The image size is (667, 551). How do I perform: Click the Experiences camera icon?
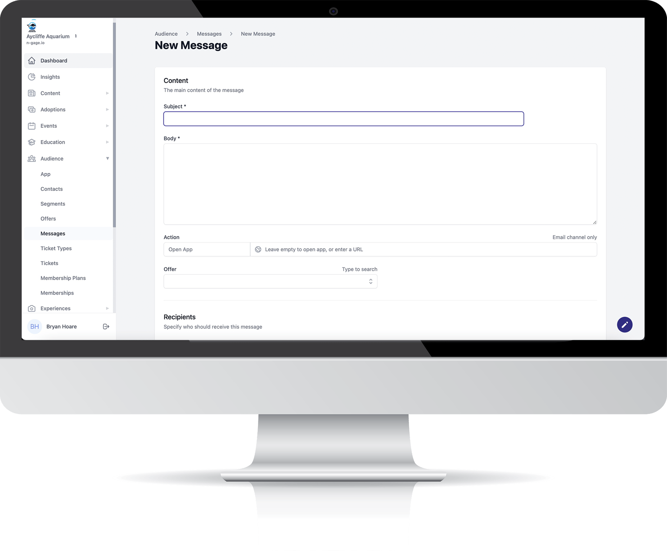click(32, 308)
